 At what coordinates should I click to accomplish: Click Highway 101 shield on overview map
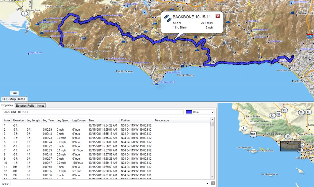(x=253, y=134)
